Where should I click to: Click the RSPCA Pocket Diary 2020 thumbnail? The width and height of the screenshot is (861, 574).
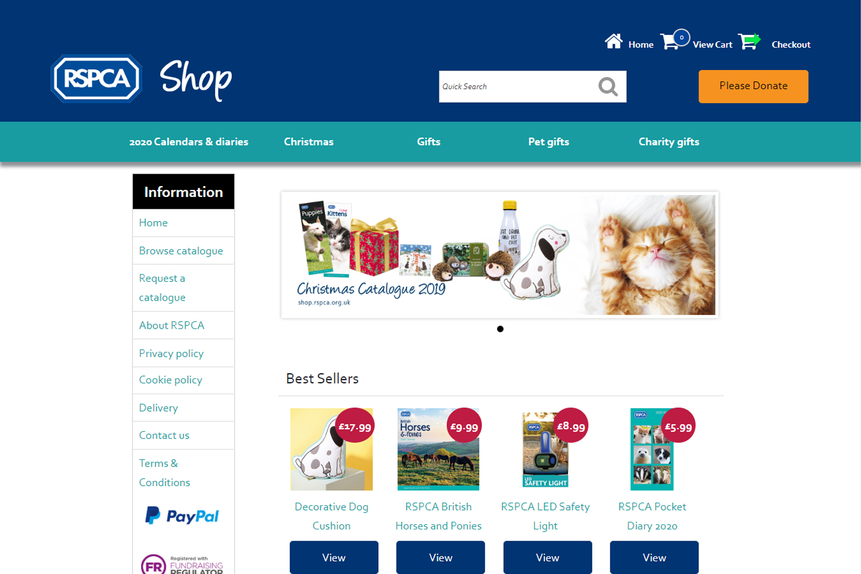(x=652, y=449)
